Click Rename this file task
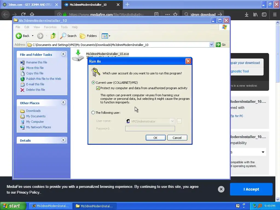Screen dimensions: 280x210 (37, 62)
